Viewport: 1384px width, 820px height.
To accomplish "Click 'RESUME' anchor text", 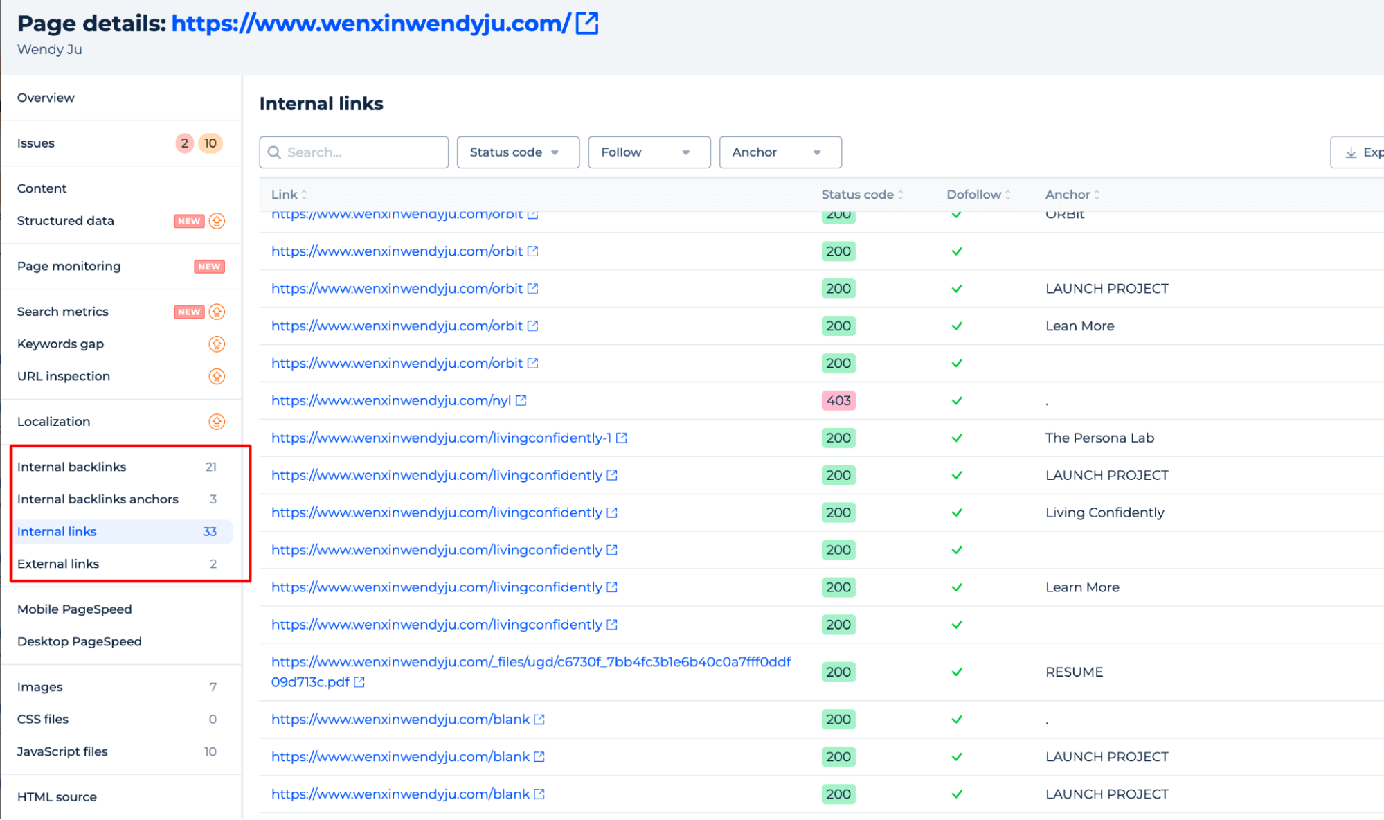I will click(1075, 672).
